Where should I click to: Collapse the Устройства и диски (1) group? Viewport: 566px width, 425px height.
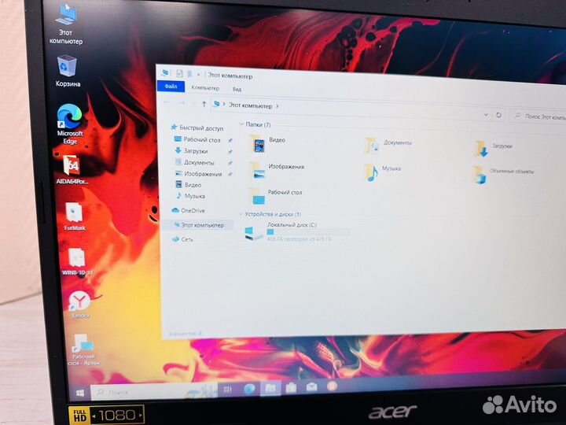point(241,214)
